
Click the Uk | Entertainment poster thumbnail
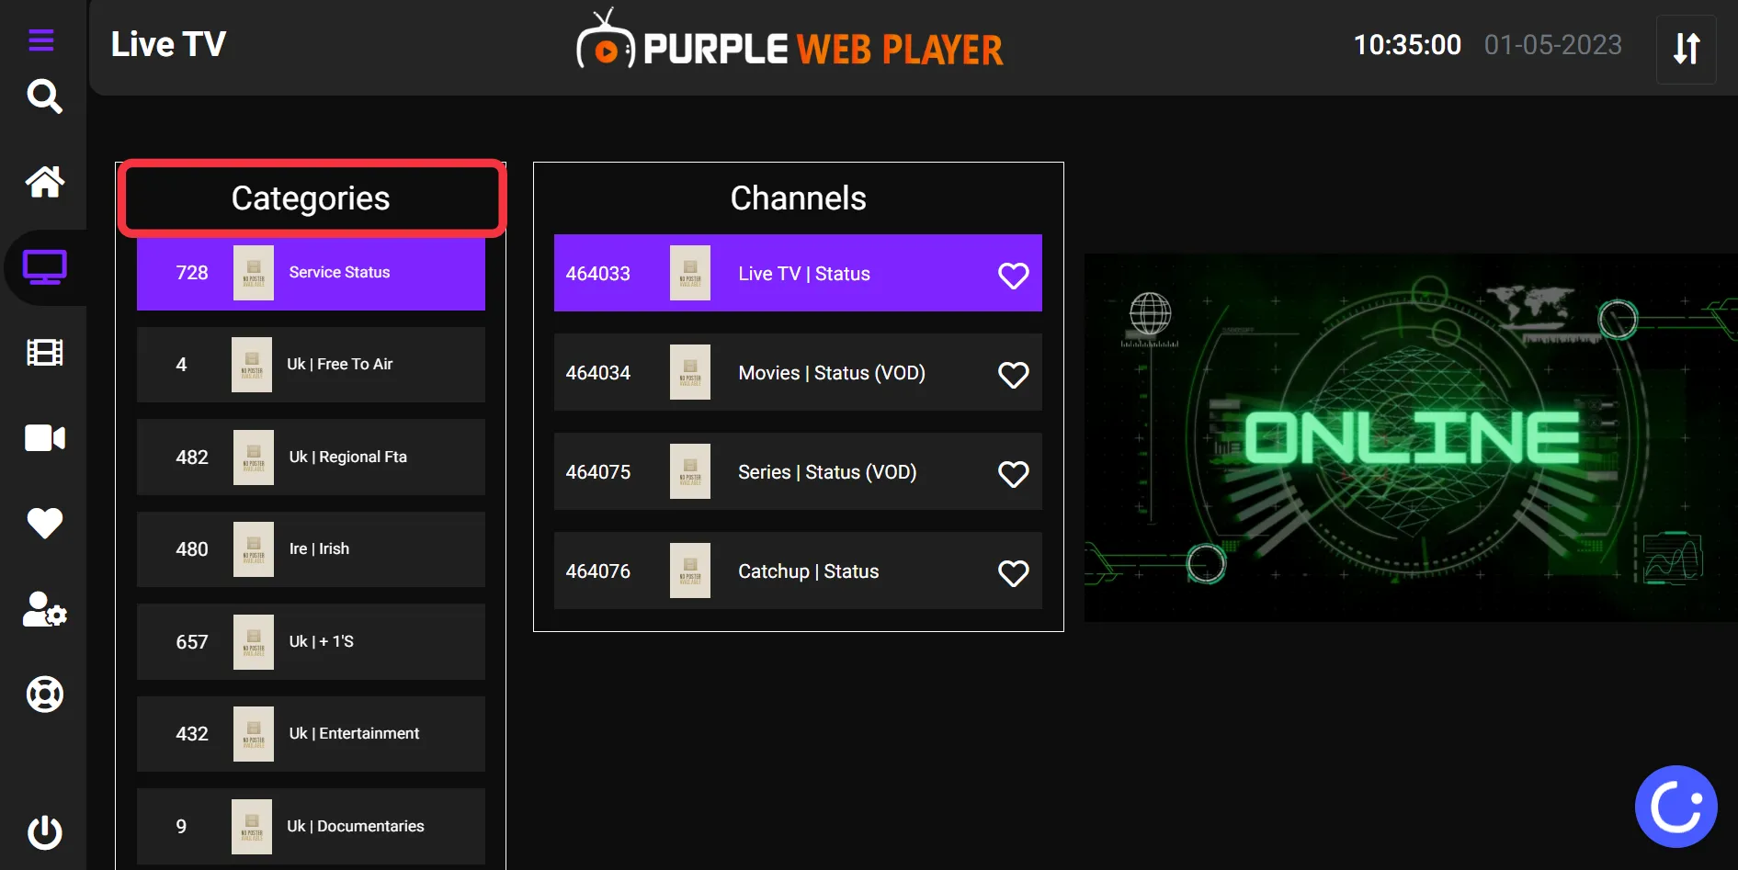tap(254, 734)
